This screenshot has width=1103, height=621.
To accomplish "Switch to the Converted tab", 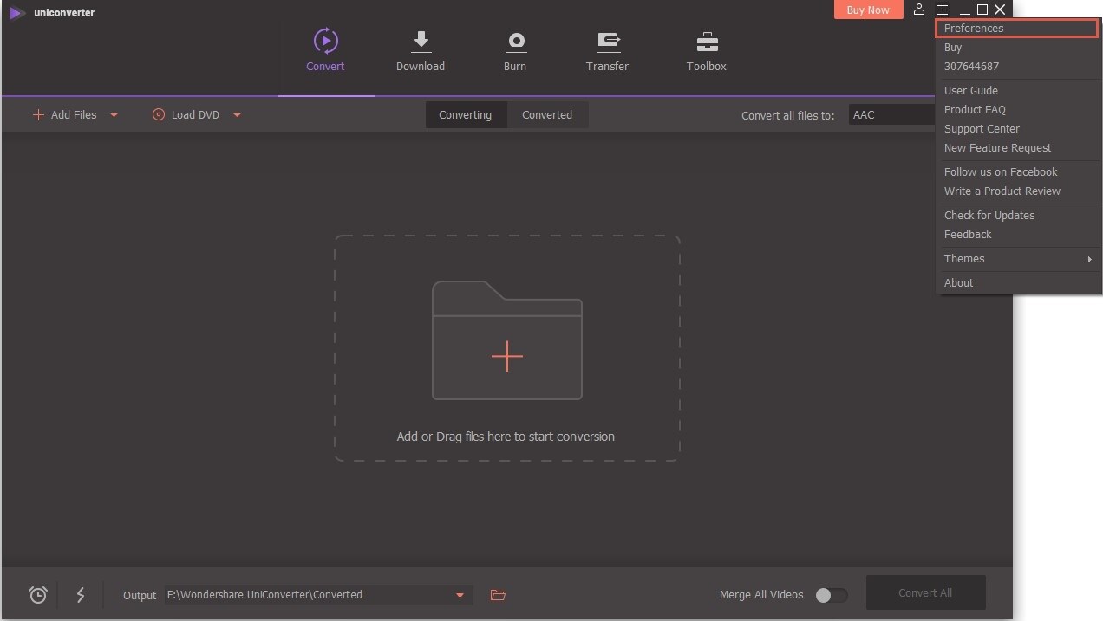I will [547, 114].
